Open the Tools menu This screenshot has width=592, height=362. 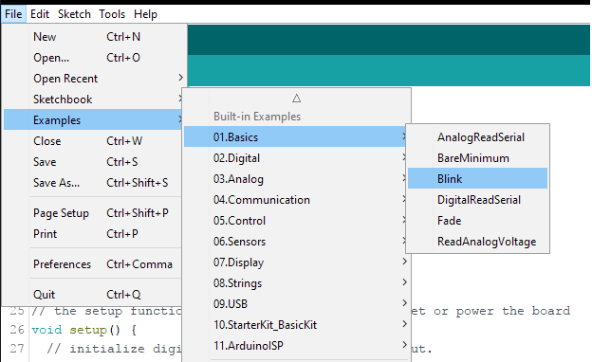click(112, 14)
